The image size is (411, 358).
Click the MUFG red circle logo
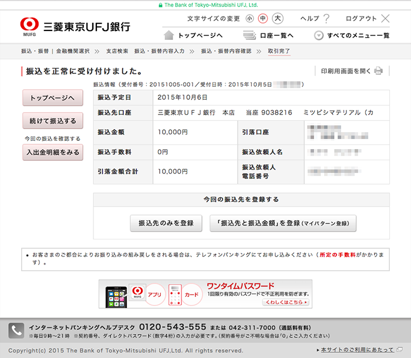pyautogui.click(x=29, y=25)
